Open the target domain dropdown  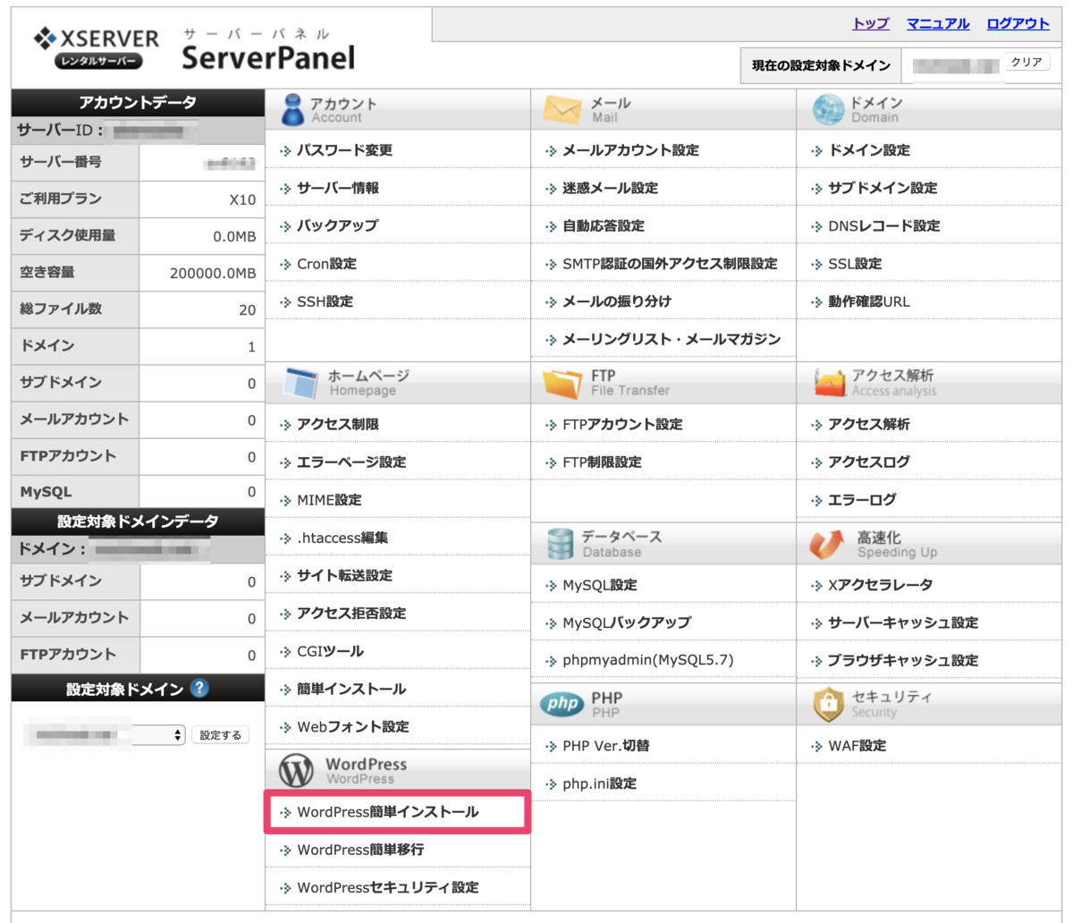[106, 735]
